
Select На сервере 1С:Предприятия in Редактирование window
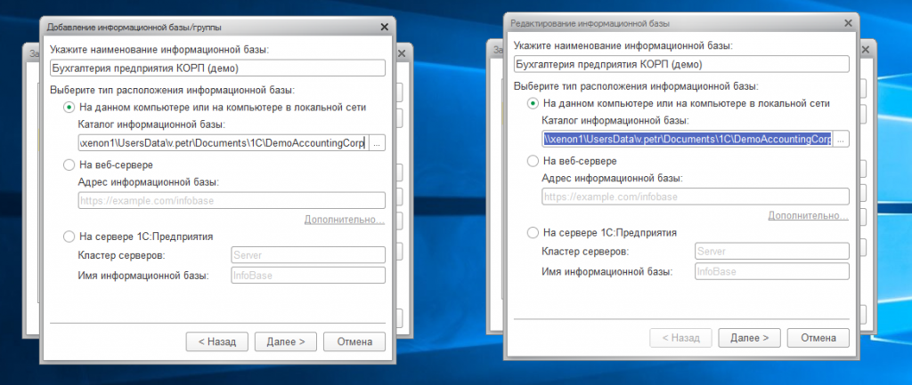pyautogui.click(x=533, y=233)
